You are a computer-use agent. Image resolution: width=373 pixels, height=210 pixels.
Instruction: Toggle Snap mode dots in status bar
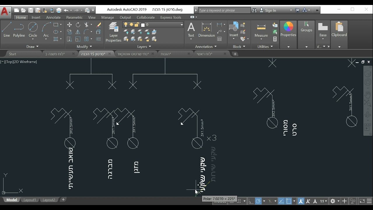(x=240, y=201)
